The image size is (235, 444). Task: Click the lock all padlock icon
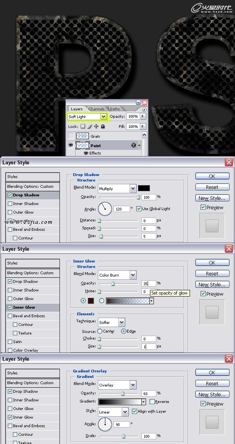pos(103,127)
